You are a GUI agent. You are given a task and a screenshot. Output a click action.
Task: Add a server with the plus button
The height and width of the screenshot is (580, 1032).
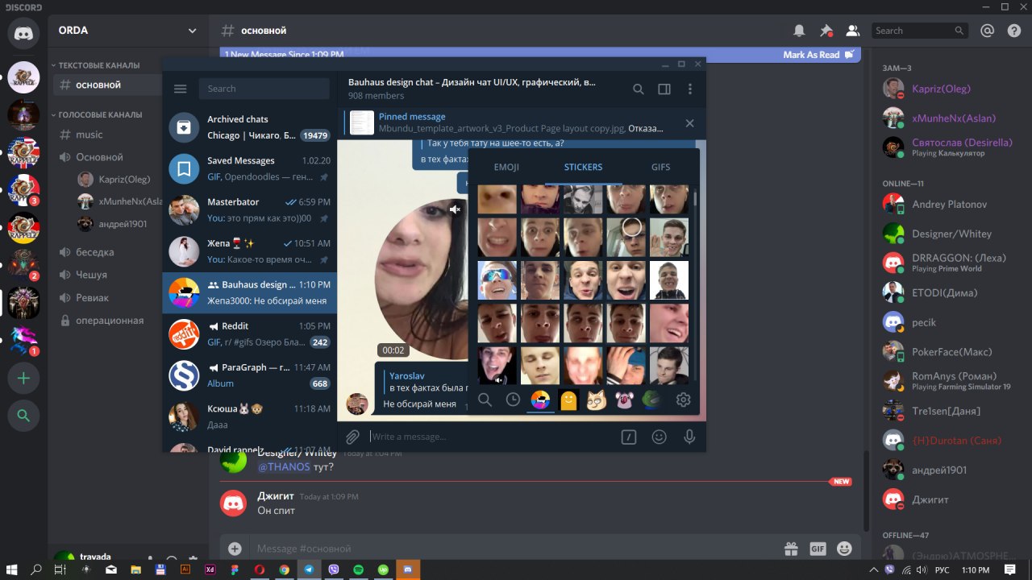coord(23,378)
